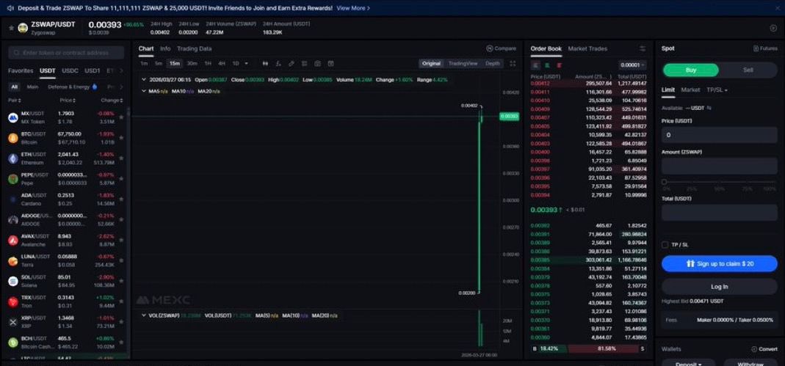This screenshot has height=366, width=785.
Task: Click Sign up to claim $20
Action: 719,263
